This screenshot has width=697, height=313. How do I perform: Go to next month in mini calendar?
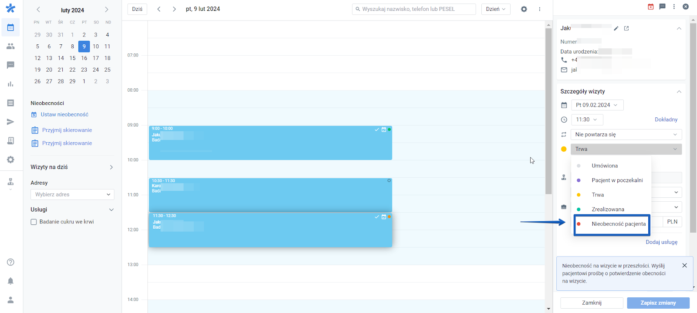pyautogui.click(x=107, y=10)
